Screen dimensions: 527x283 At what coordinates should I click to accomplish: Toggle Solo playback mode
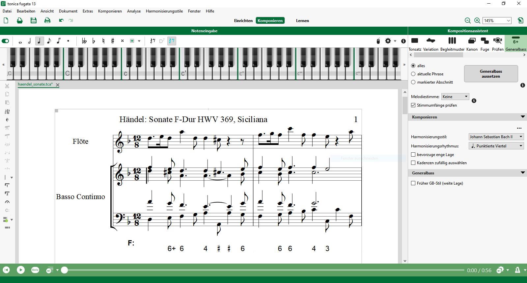35,270
